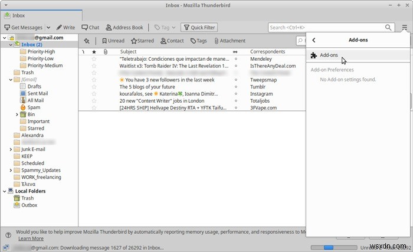Screen dimensions: 413x252
Task: Sort by Correspondents column header
Action: [268, 52]
